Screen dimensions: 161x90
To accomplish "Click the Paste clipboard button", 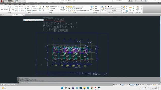I will click(x=138, y=8).
